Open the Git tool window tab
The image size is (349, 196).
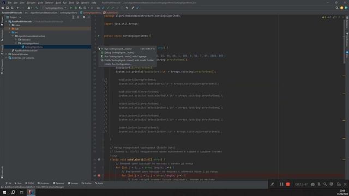coord(9,183)
